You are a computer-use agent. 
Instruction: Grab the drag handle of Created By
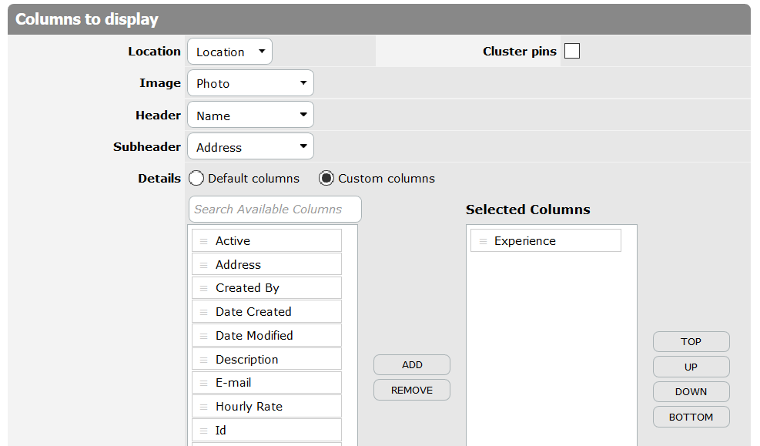point(204,288)
